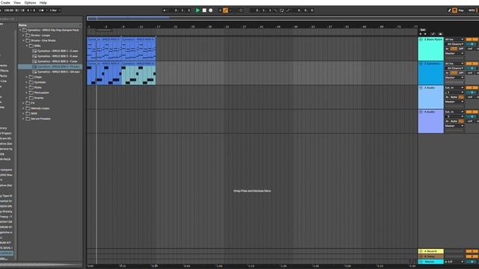Enable Draw Mode pencil icon
479x269 pixels.
tap(450, 10)
